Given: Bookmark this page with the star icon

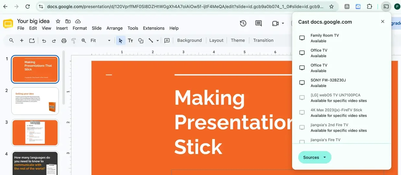Looking at the screenshot, I should (331, 6).
